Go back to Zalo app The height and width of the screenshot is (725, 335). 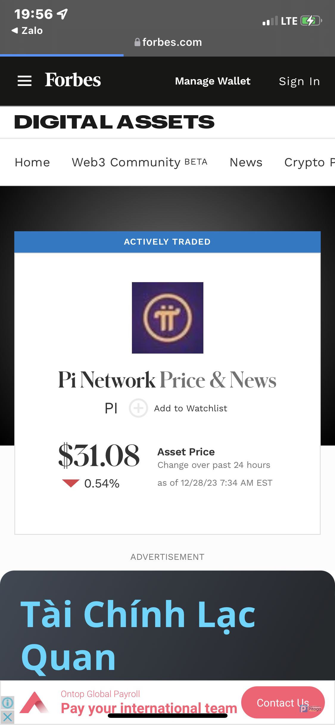(27, 31)
